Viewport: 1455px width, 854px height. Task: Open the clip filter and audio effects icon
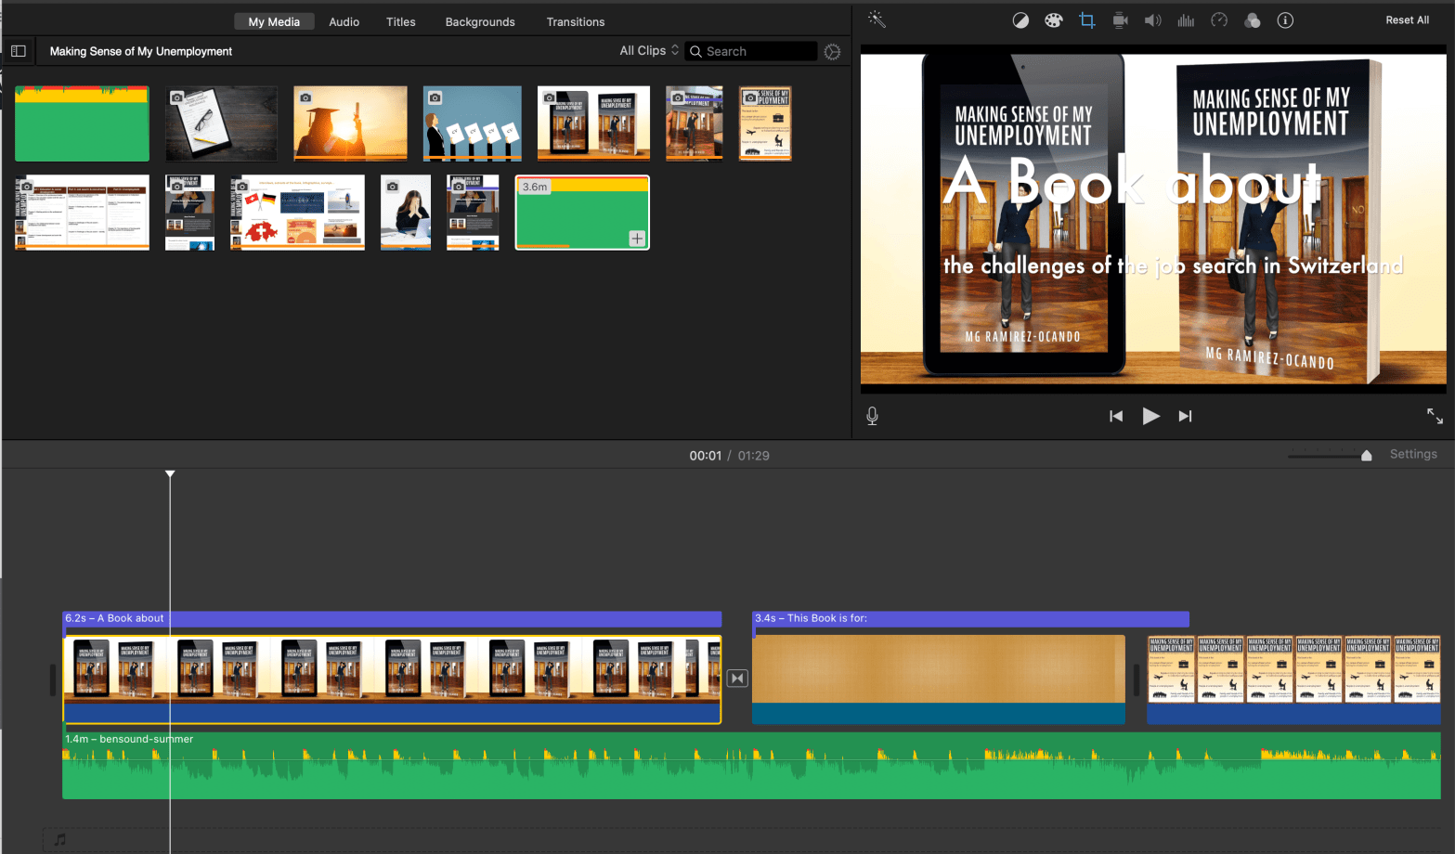tap(1253, 20)
